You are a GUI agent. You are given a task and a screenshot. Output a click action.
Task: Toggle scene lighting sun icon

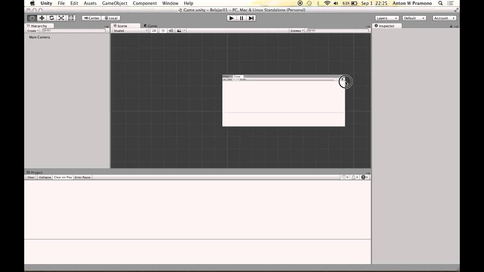pos(163,31)
